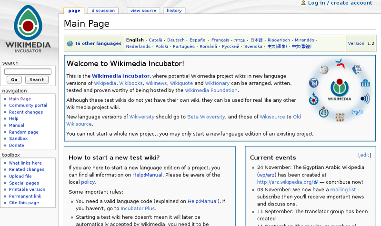Click the Wikiversity columned building icon
Viewport: 381px width, 226px height.
point(365,83)
